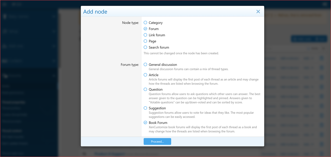Select the Question forum type

(x=145, y=89)
